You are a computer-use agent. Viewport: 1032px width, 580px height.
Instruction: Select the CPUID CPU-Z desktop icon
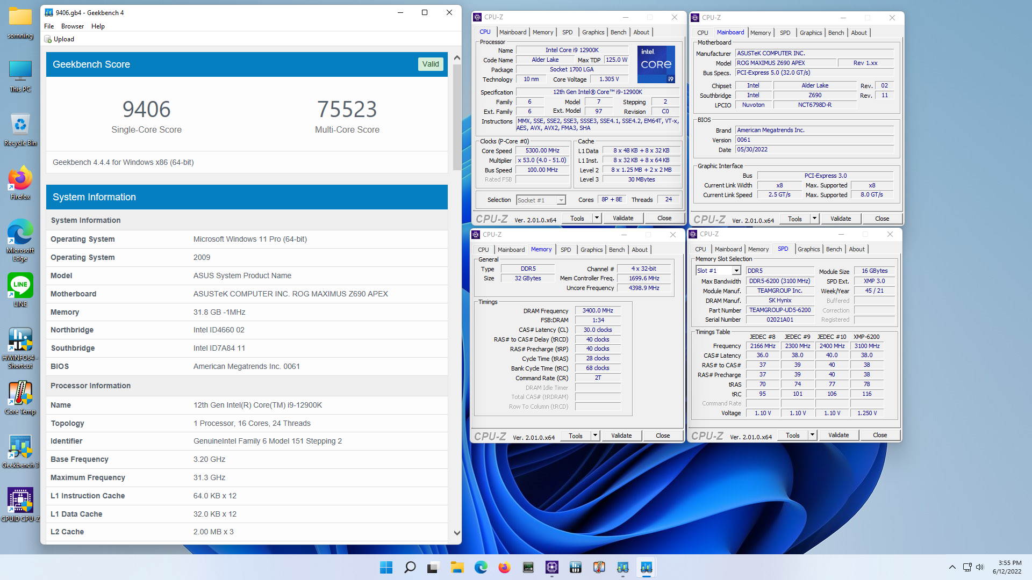pos(20,505)
